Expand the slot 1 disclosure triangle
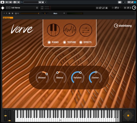 [x=4, y=13]
